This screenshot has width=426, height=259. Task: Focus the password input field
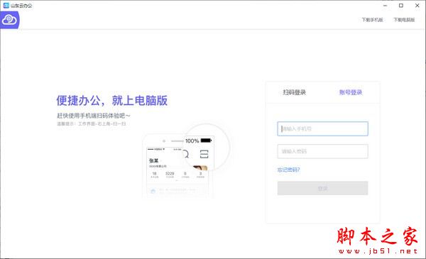pos(323,151)
